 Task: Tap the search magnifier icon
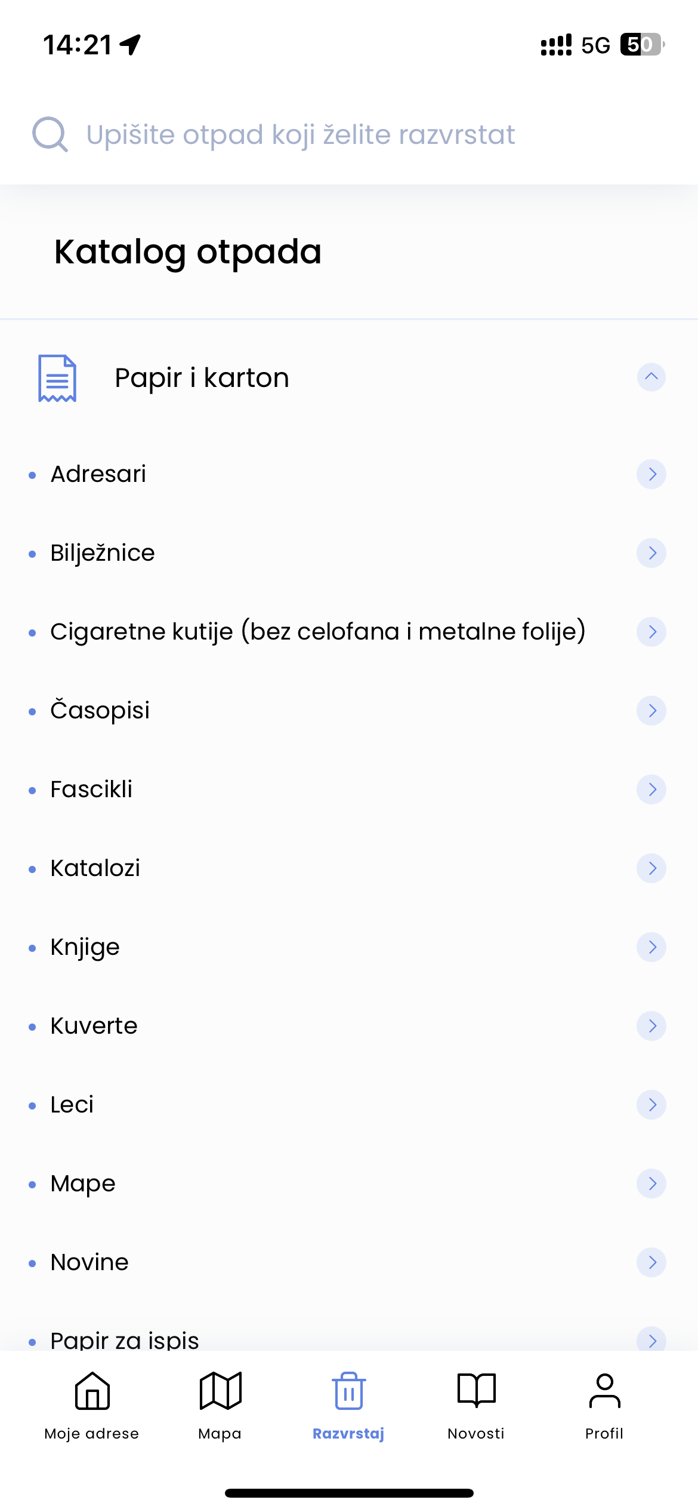(50, 134)
